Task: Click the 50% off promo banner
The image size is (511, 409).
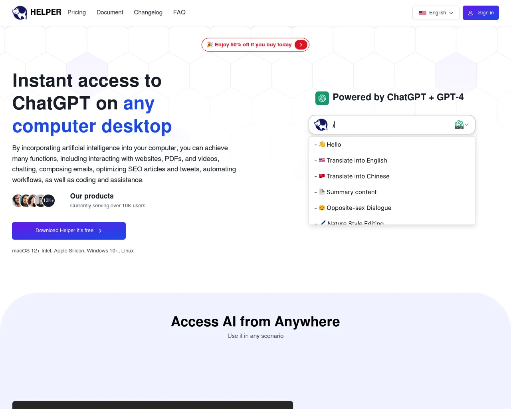Action: click(255, 45)
